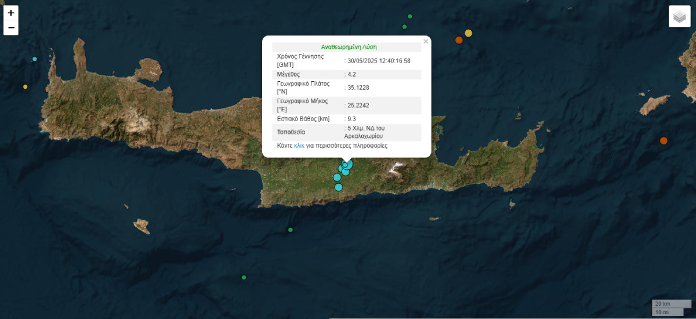The height and width of the screenshot is (319, 696).
Task: Click the green marker in sea south of Crete
Action: pyautogui.click(x=291, y=230)
